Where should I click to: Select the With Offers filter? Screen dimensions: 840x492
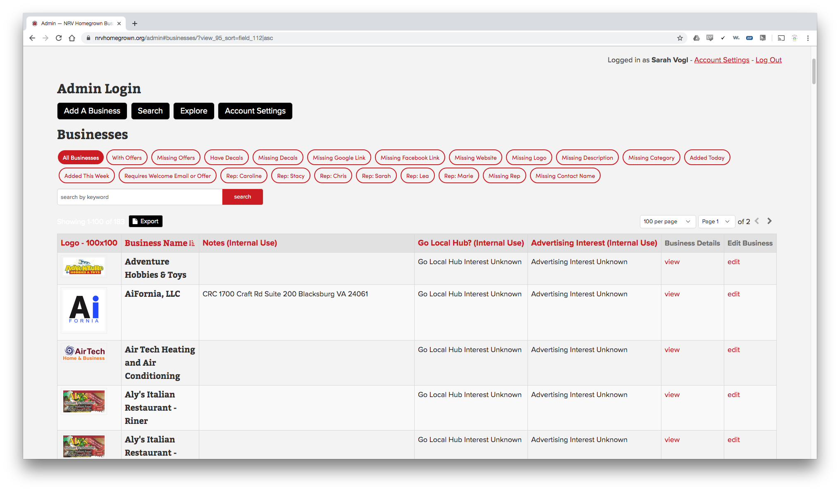pos(127,158)
